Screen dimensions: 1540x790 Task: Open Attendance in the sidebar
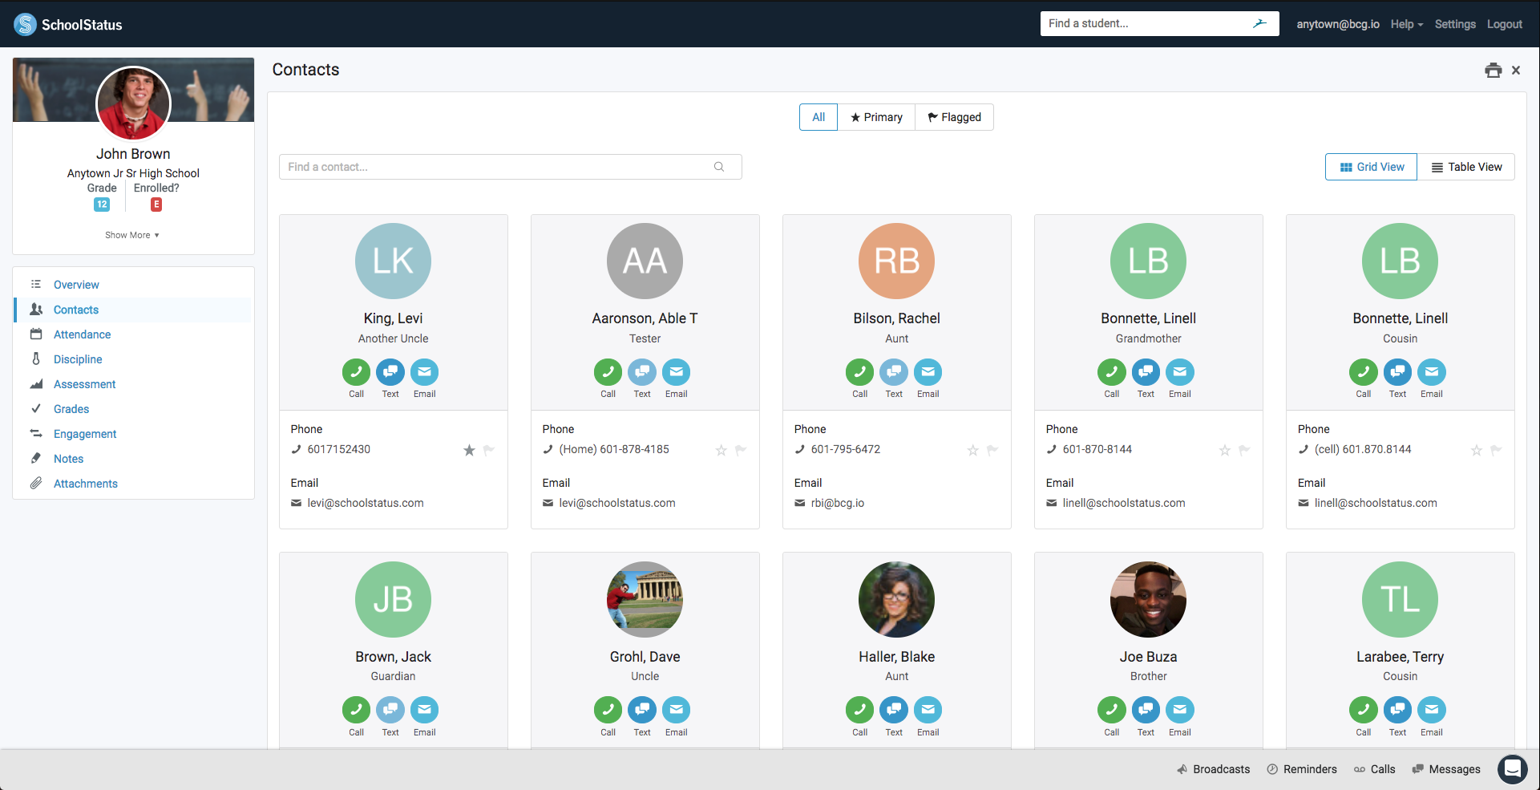click(x=82, y=334)
